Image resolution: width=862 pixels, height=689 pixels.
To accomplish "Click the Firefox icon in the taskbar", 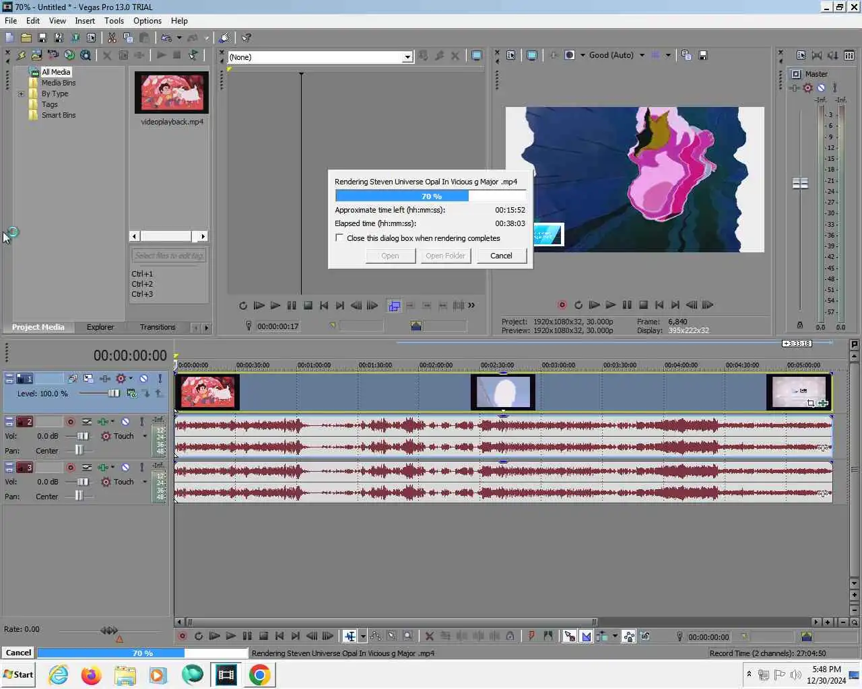I will (x=91, y=674).
